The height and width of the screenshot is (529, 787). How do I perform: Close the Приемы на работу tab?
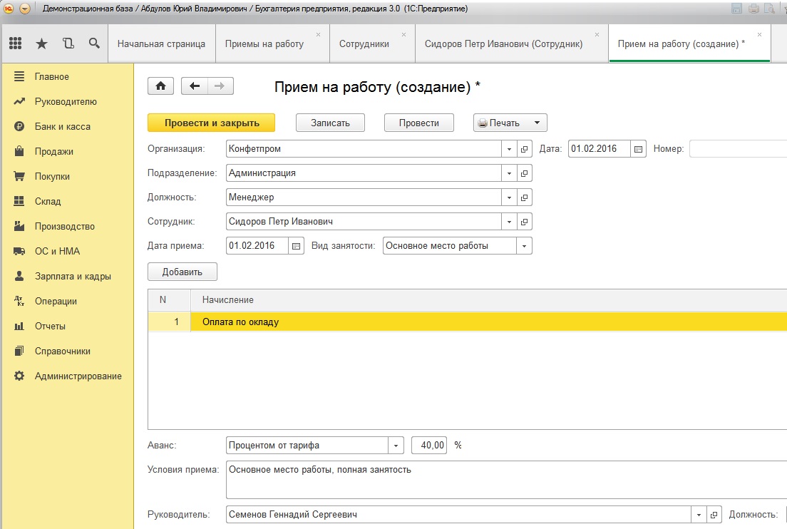click(318, 35)
